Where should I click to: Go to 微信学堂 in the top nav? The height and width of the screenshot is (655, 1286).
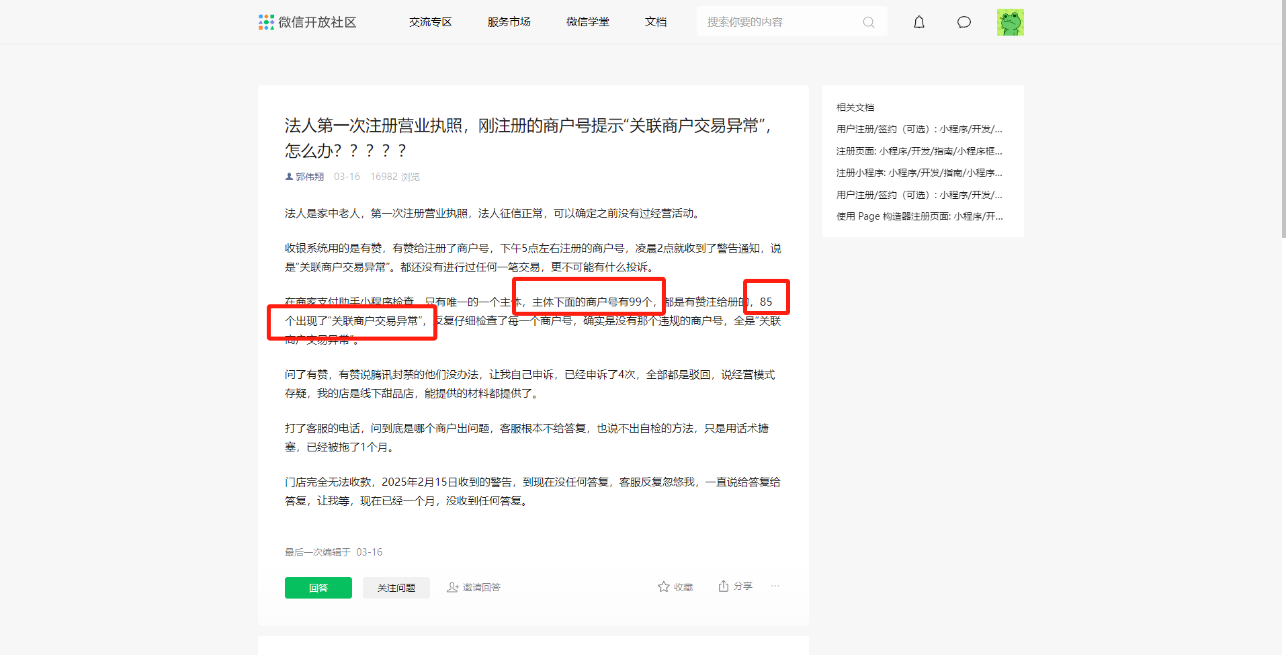point(588,22)
